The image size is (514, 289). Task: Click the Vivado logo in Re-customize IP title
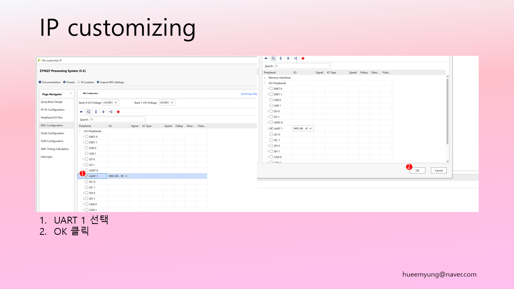(x=39, y=60)
